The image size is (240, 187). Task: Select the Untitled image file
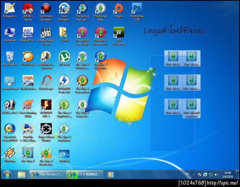(x=64, y=155)
